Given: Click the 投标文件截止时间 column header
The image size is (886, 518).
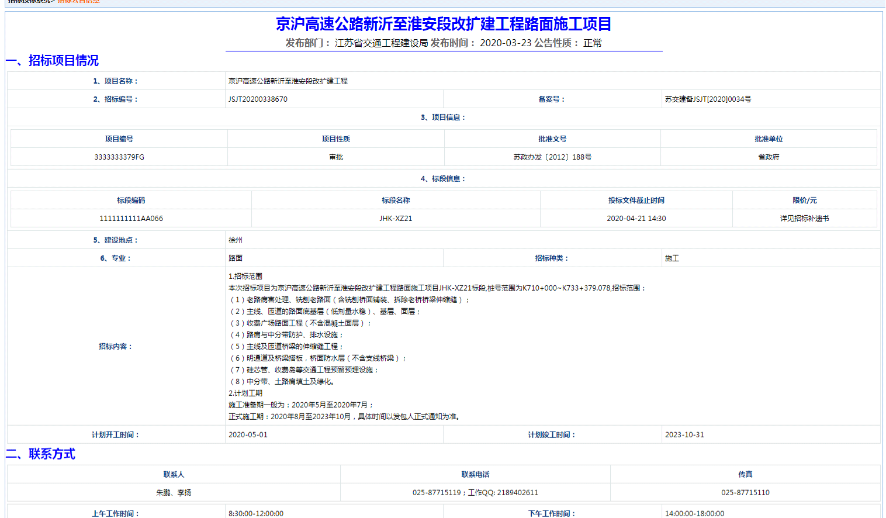Looking at the screenshot, I should coord(636,201).
